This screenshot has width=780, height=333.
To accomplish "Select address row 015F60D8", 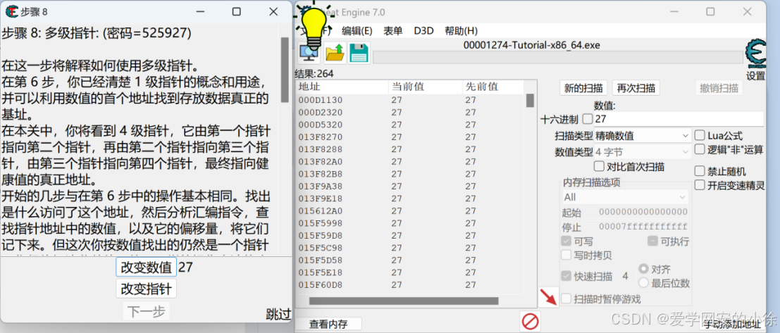I will tap(410, 285).
